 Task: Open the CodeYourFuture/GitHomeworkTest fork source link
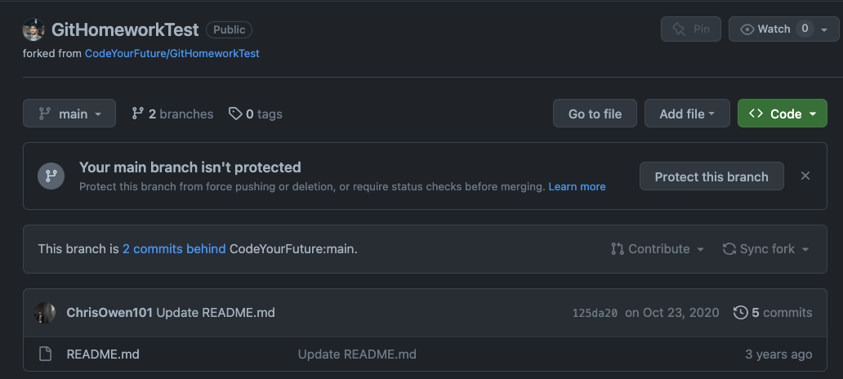click(x=172, y=53)
